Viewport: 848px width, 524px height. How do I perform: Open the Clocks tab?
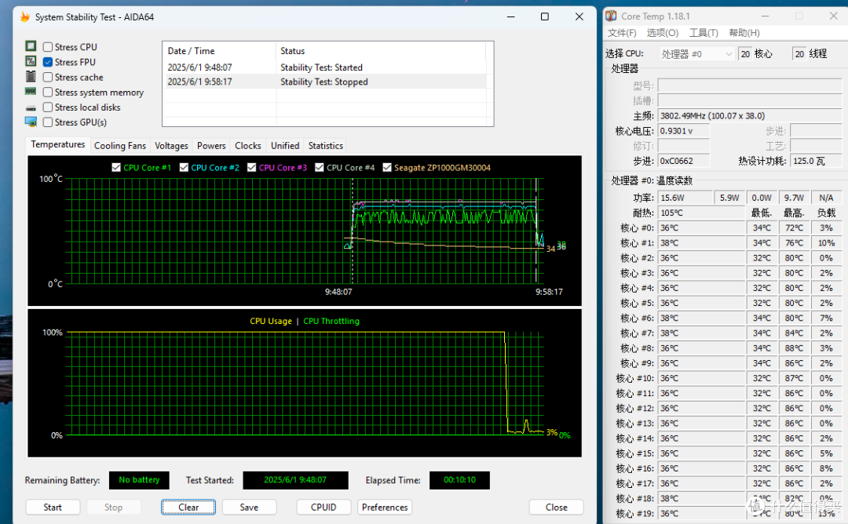pyautogui.click(x=248, y=146)
